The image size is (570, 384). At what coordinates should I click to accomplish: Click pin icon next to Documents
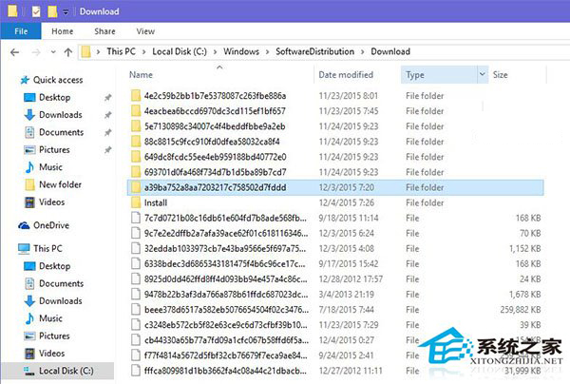pyautogui.click(x=107, y=132)
